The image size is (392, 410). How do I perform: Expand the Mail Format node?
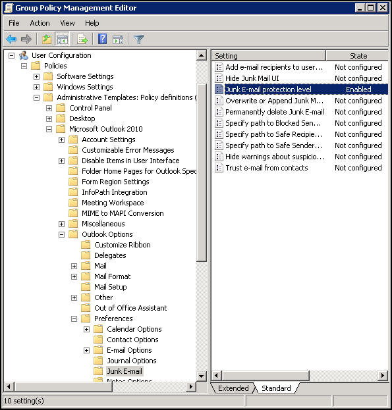74,276
